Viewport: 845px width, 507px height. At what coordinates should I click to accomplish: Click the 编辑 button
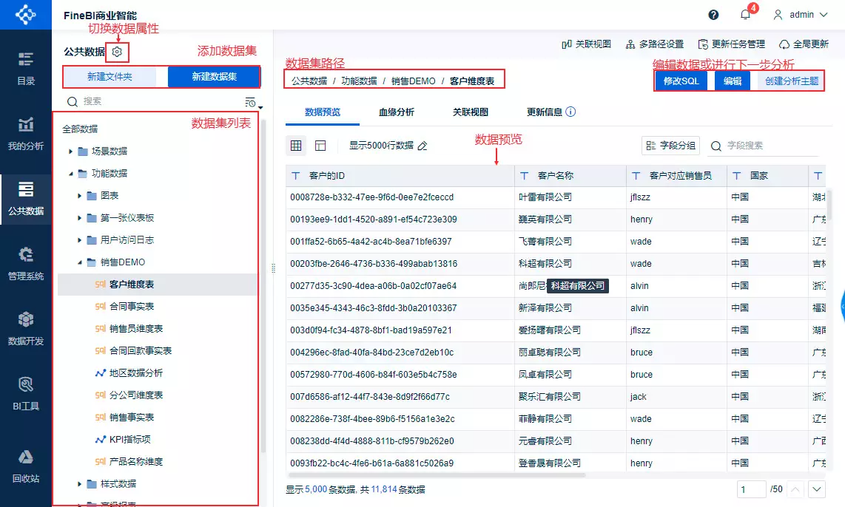pyautogui.click(x=733, y=81)
